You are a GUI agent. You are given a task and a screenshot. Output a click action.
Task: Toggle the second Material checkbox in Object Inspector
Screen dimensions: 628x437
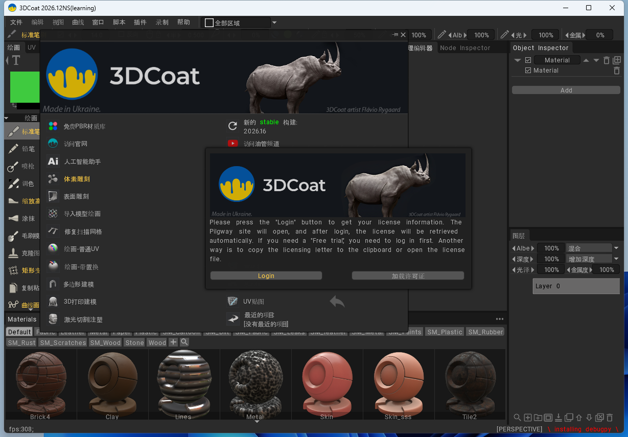coord(528,71)
